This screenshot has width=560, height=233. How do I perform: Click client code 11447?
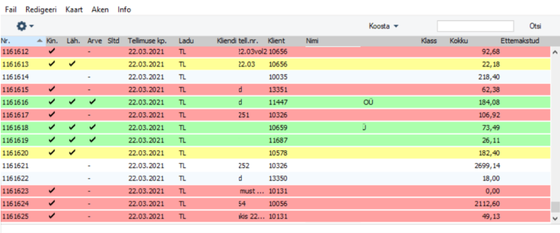278,102
